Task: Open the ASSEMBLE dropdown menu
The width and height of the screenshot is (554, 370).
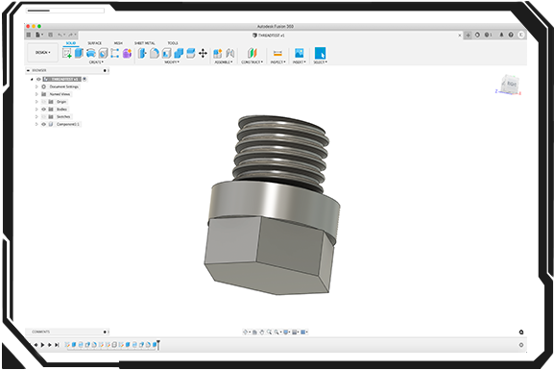Action: point(224,62)
